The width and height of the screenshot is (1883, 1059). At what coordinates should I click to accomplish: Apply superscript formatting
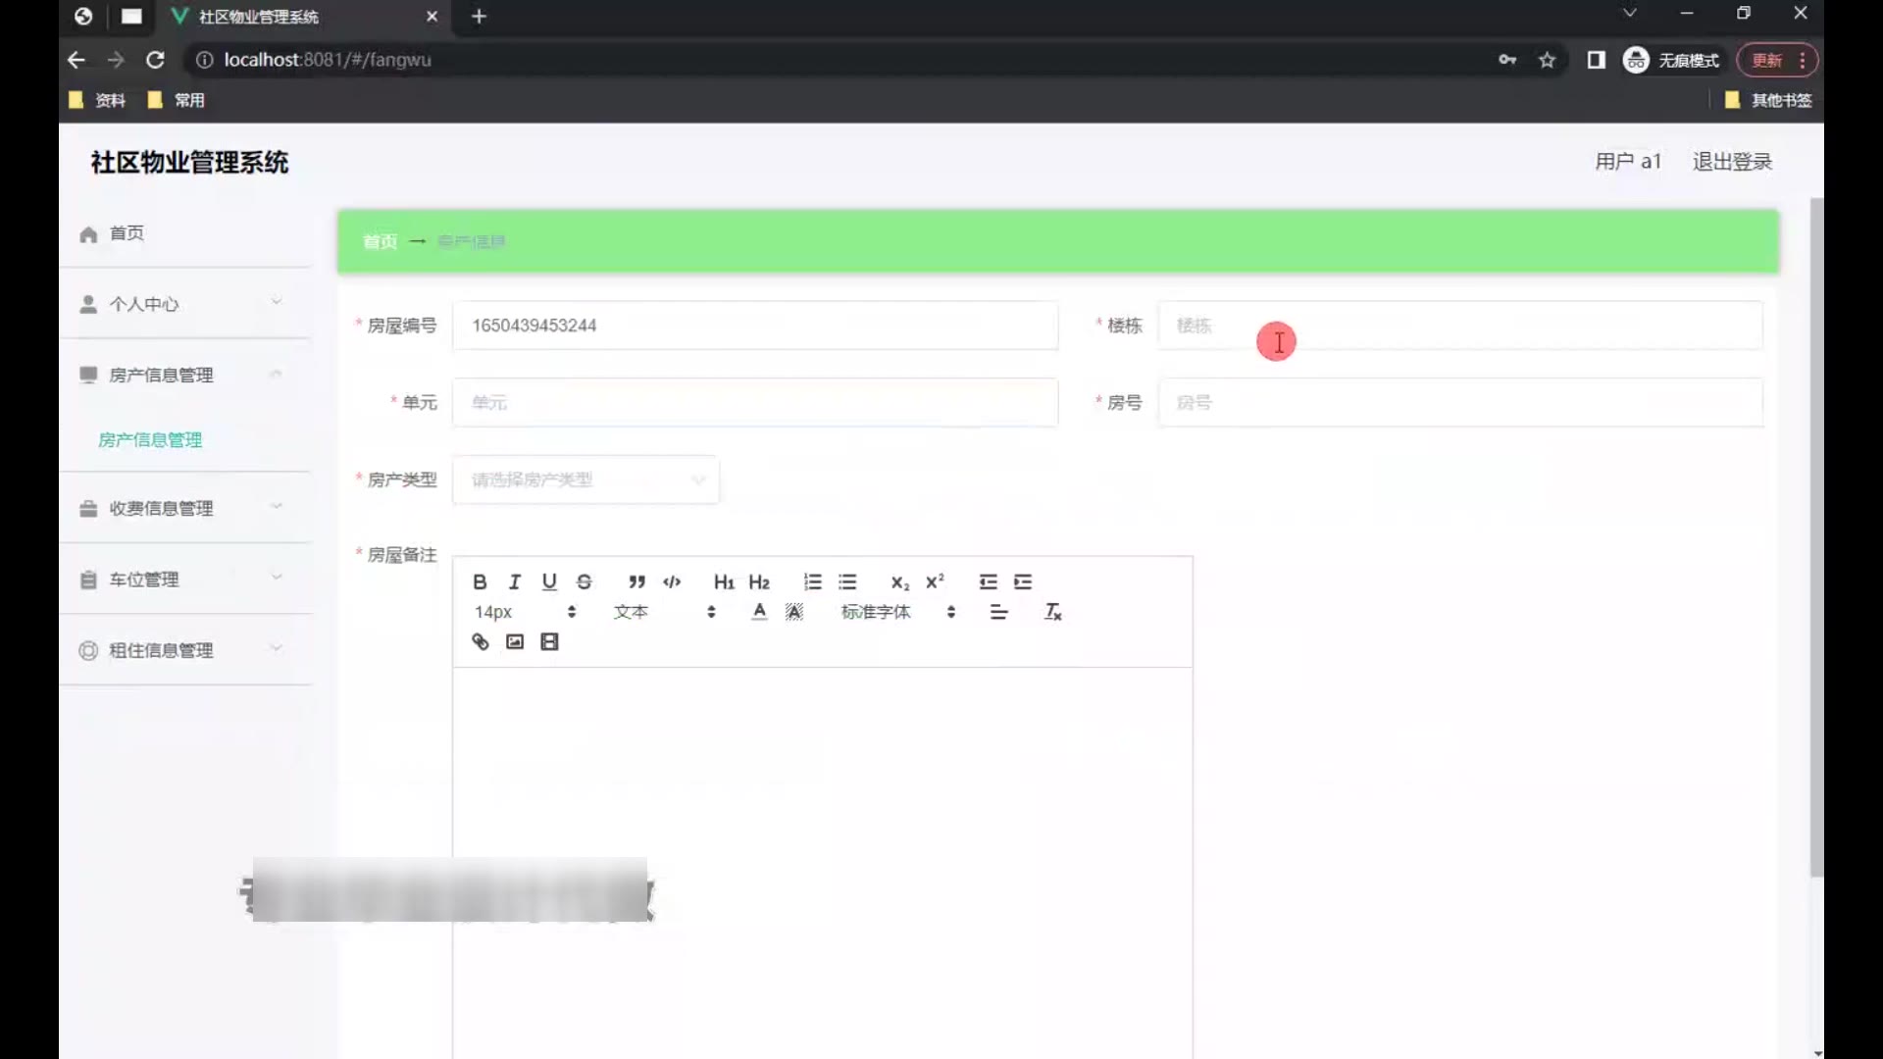[x=935, y=581]
